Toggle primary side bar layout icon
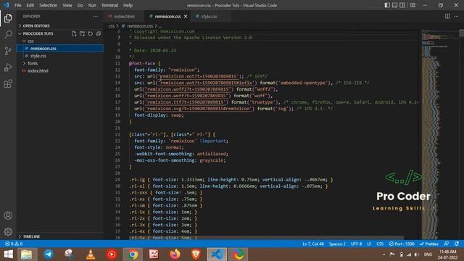 click(x=387, y=5)
